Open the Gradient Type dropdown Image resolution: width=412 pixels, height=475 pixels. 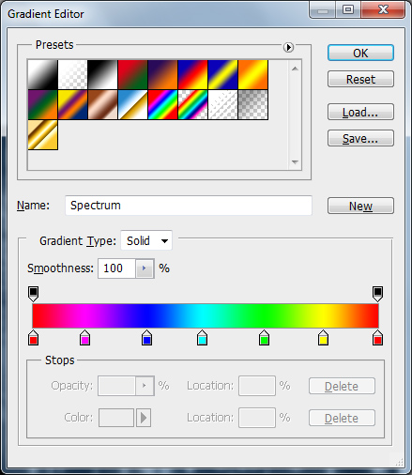coord(146,240)
